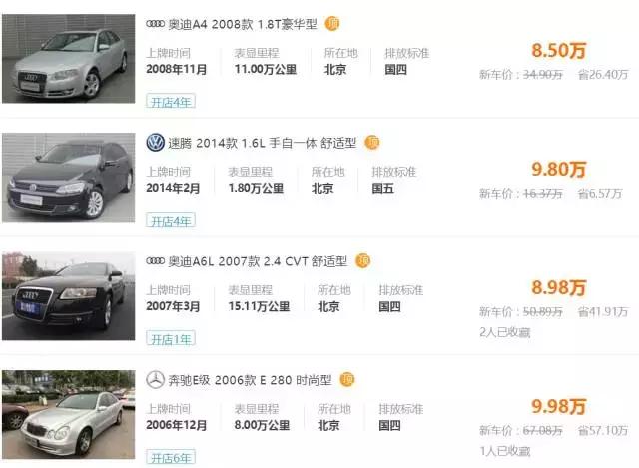
Task: Click the orange 顶 badge on 速腾 listing
Action: [372, 143]
